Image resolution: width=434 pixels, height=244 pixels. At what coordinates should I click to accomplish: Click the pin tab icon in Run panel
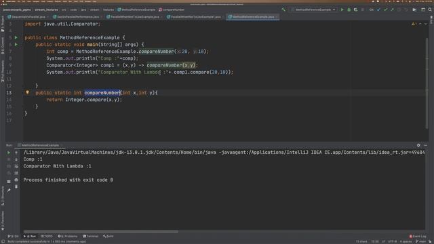pyautogui.click(x=9, y=190)
